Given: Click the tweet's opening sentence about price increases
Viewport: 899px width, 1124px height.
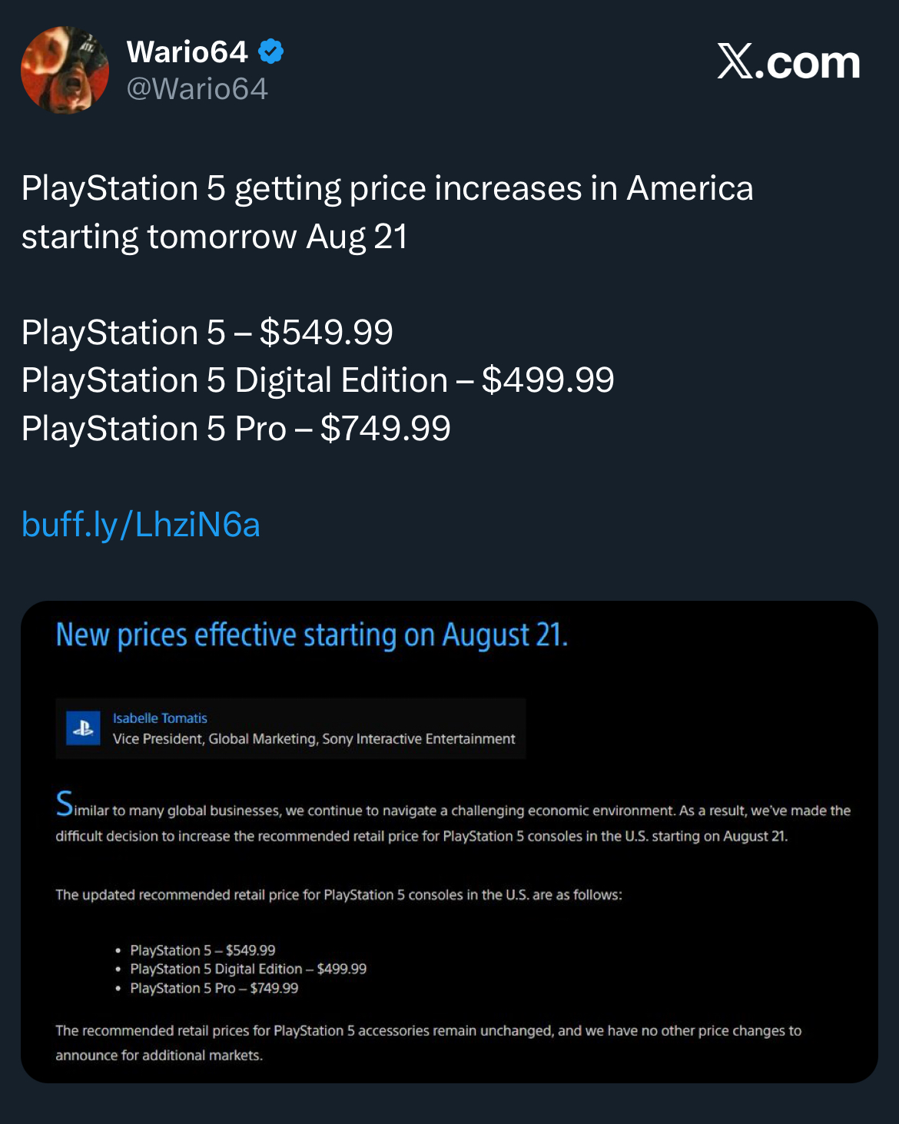Looking at the screenshot, I should tap(387, 213).
